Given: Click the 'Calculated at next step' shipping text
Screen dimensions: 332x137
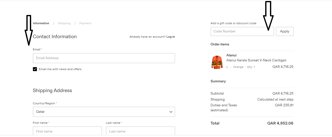Looking at the screenshot, I should point(275,99).
